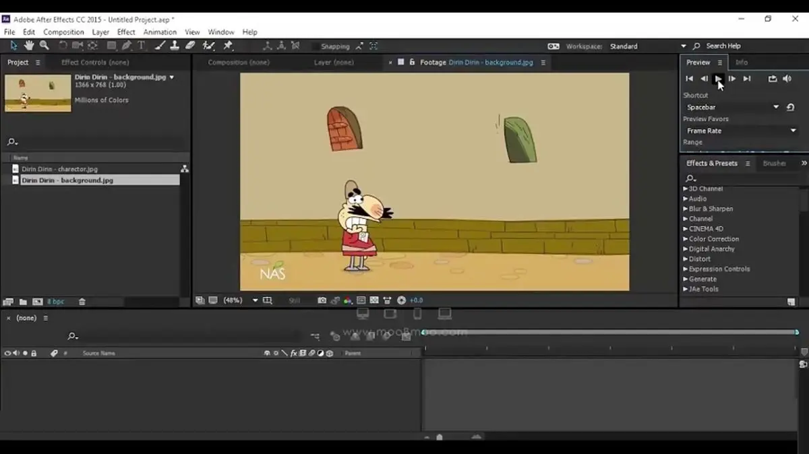Select the Pan Behind anchor point tool

(x=92, y=46)
